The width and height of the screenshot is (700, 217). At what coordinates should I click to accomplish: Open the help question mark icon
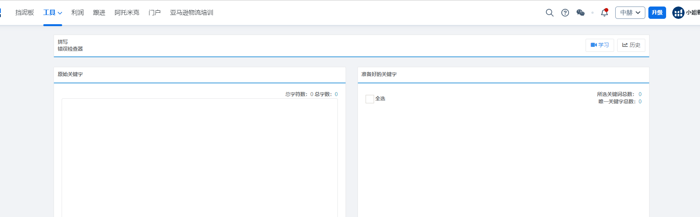[x=565, y=13]
